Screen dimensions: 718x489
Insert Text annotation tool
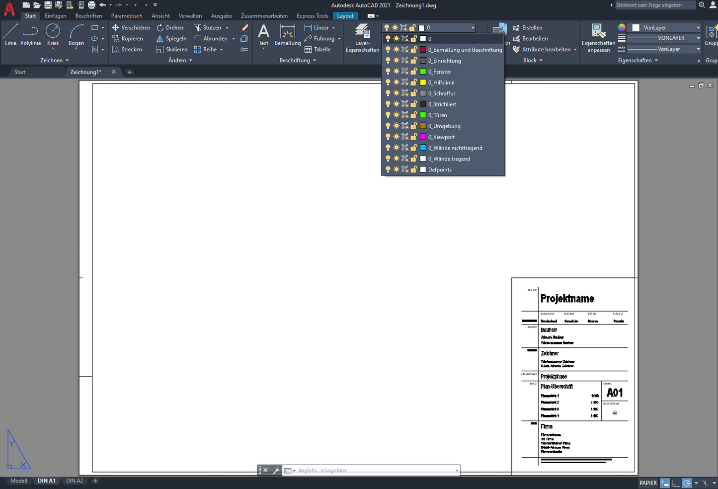[263, 35]
